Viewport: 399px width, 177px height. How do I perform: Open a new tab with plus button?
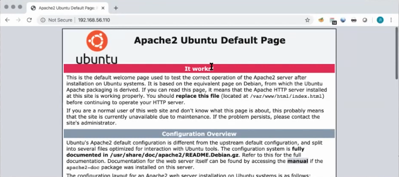point(116,8)
